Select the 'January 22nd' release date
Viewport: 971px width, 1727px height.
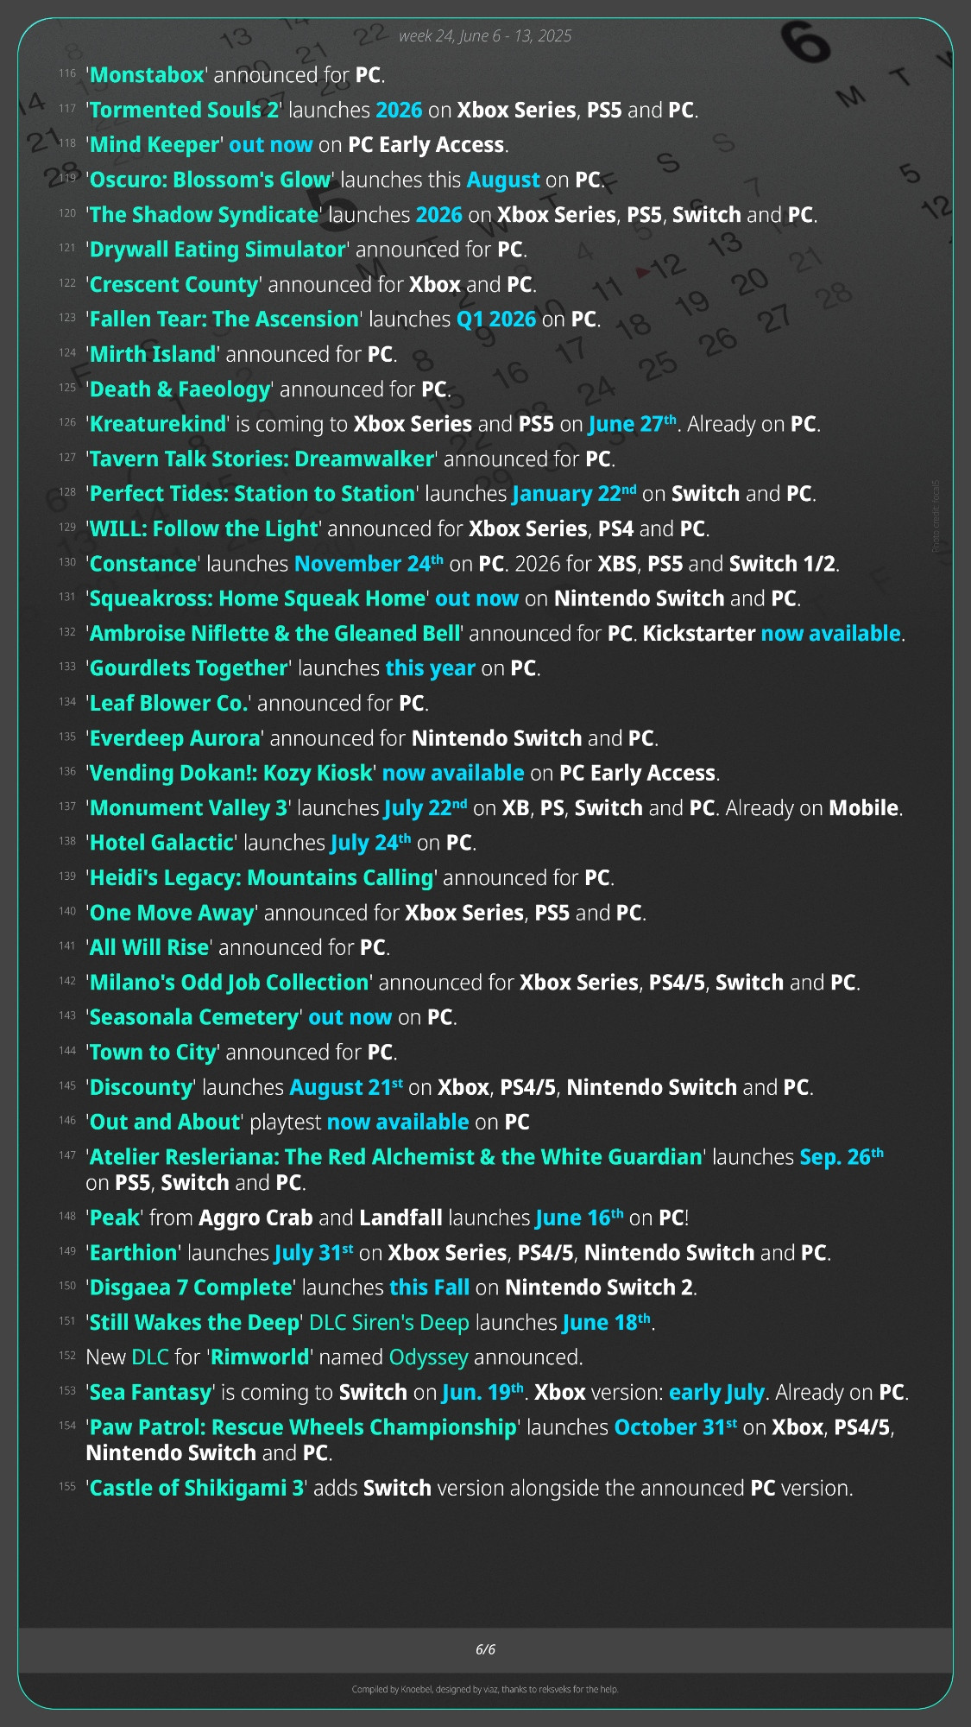coord(574,493)
